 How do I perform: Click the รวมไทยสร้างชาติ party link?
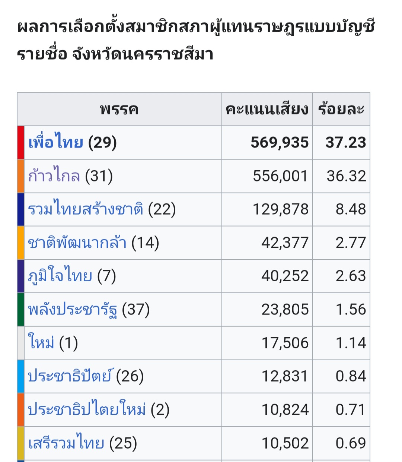[85, 209]
